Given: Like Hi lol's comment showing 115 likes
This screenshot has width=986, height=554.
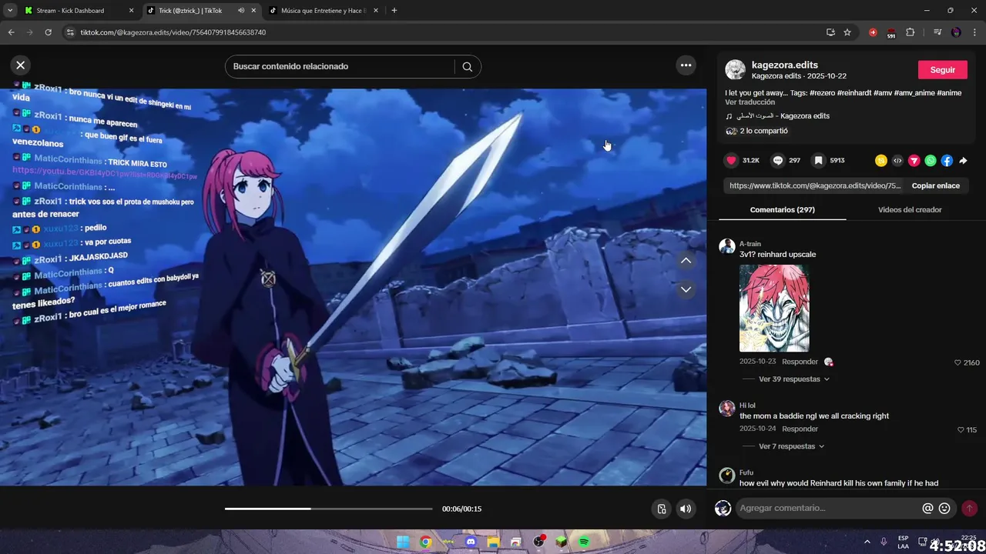Looking at the screenshot, I should click(x=960, y=429).
